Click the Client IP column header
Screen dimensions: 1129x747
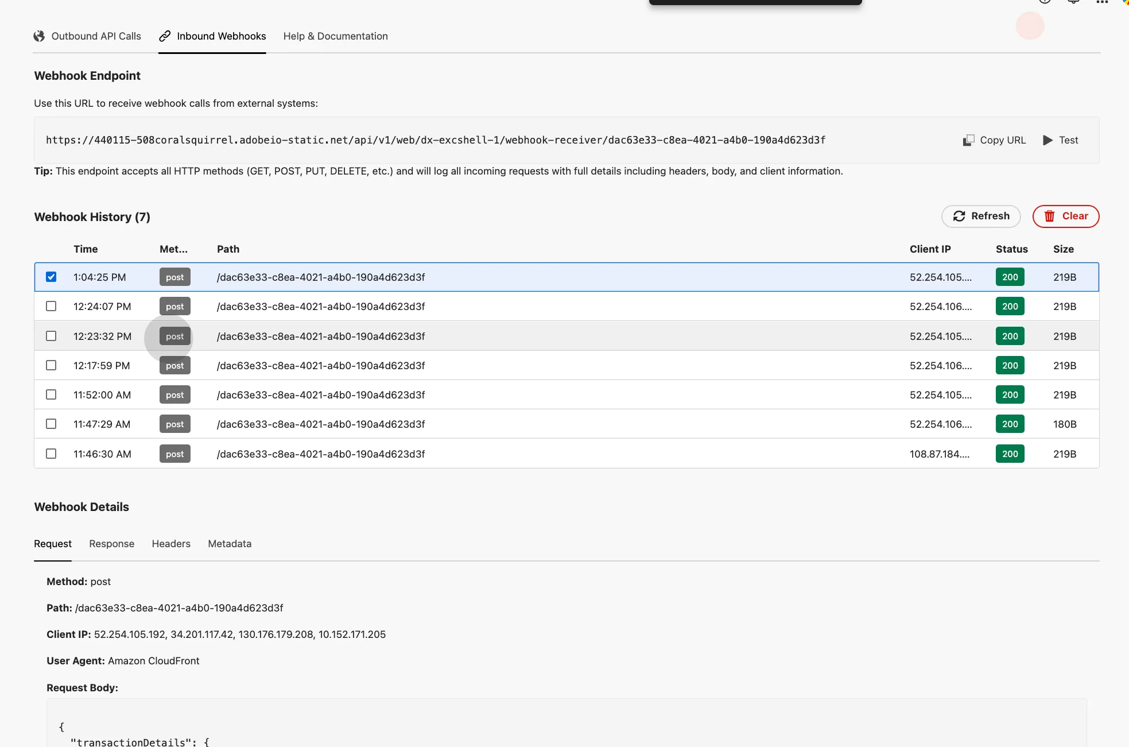click(x=930, y=249)
